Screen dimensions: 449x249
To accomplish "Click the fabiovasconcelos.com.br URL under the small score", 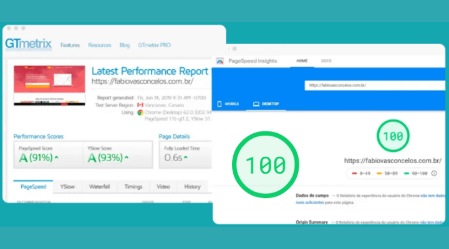I will [x=393, y=161].
